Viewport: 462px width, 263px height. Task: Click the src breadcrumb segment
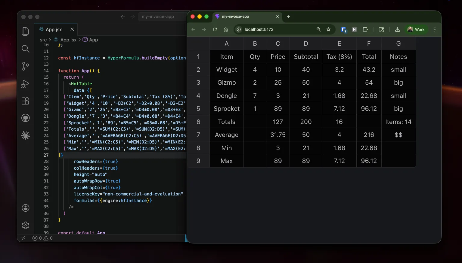(43, 40)
